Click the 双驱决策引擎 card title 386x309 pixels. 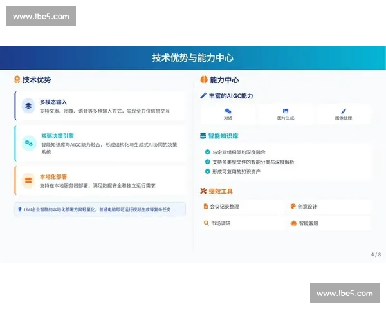(57, 136)
